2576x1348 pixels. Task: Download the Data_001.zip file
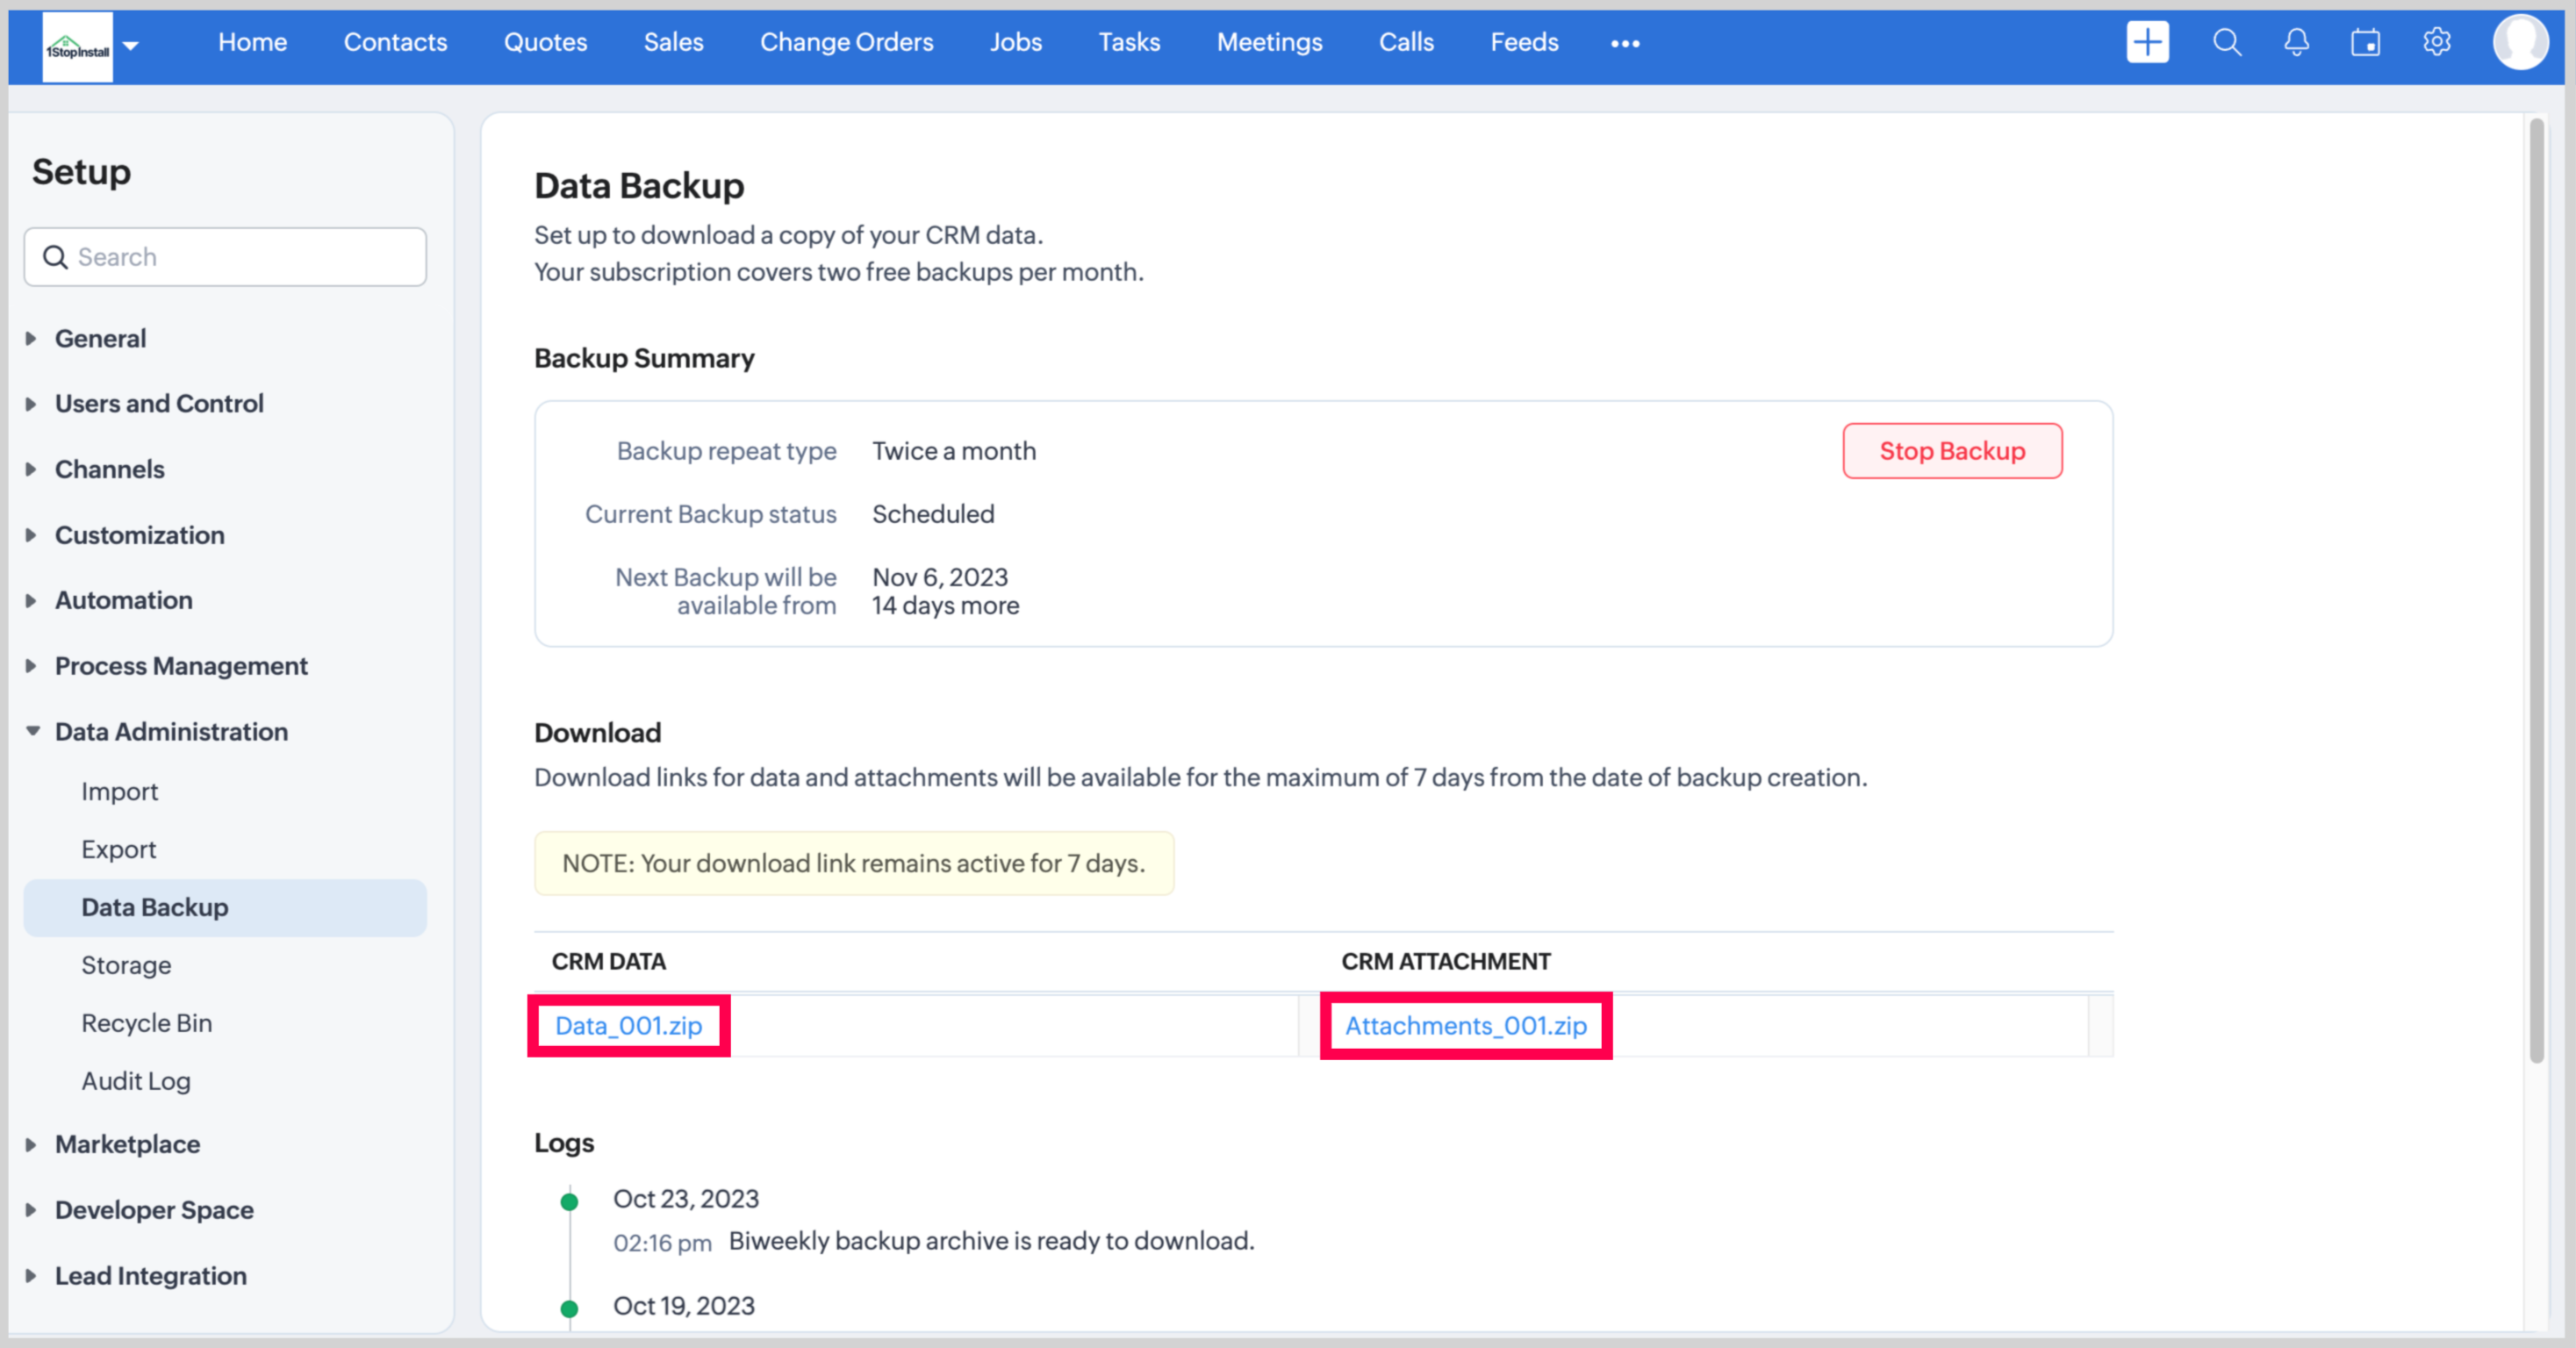coord(628,1025)
